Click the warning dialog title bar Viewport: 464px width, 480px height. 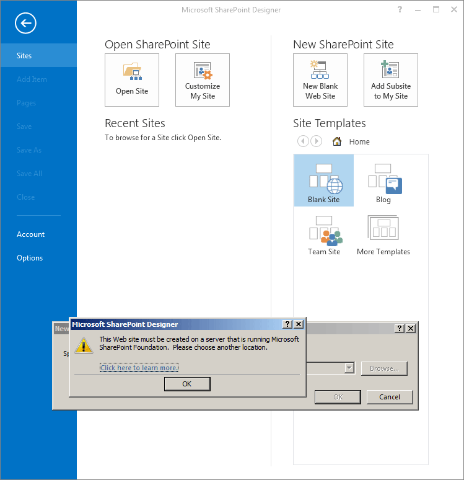click(176, 324)
